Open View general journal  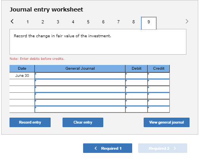coord(167,122)
